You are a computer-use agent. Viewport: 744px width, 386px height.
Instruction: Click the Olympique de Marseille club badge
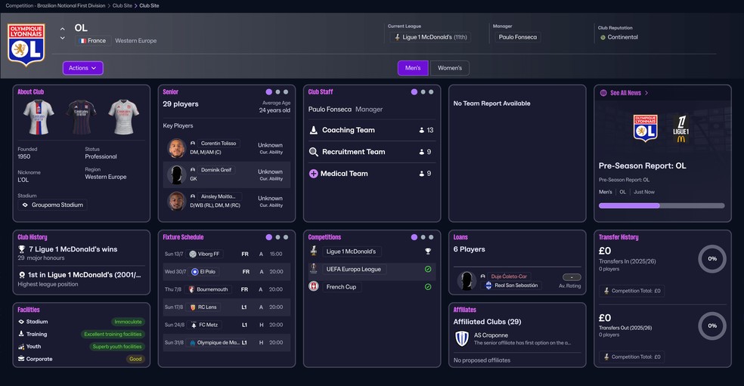pos(193,342)
